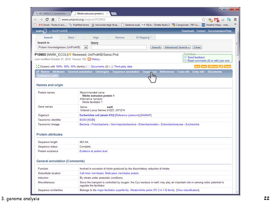
Task: Open the Università degli Studi bookmark
Action: pyautogui.click(x=105, y=25)
